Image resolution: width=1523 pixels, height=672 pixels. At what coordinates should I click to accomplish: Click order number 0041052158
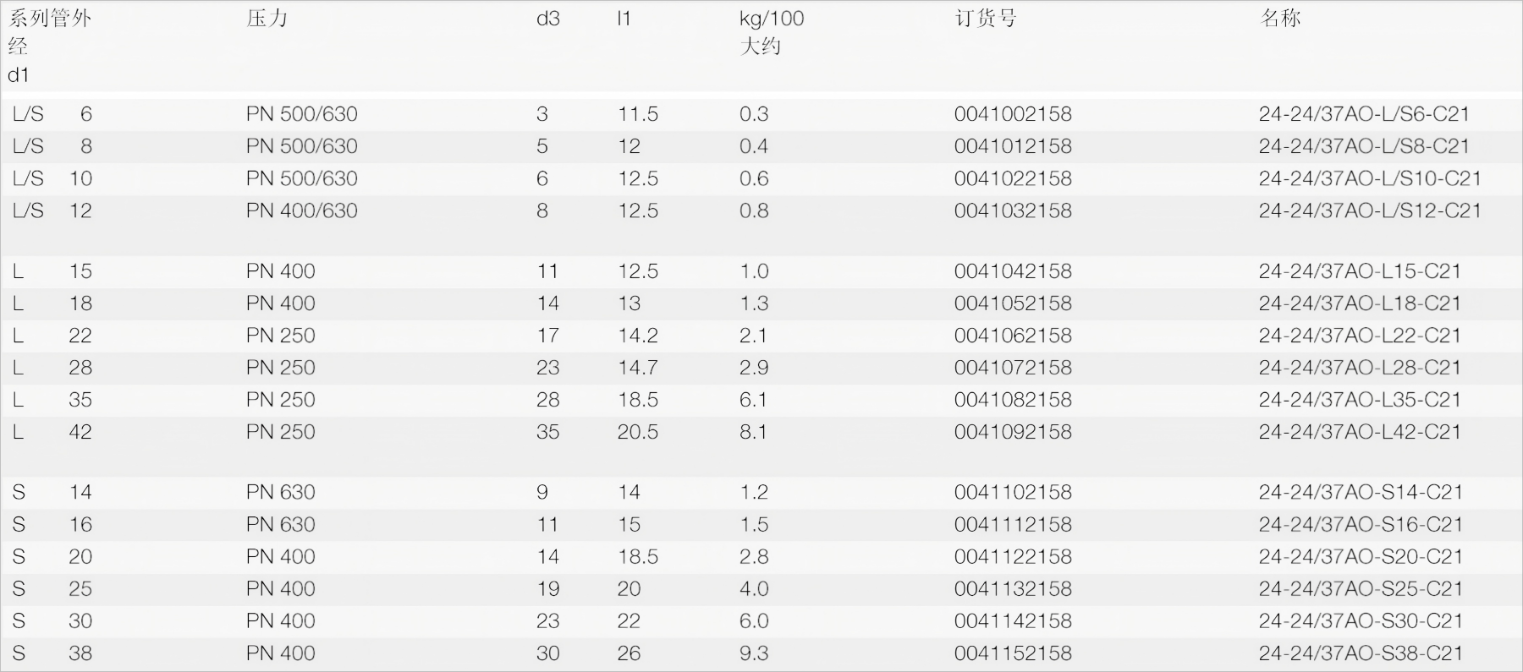coord(1013,303)
